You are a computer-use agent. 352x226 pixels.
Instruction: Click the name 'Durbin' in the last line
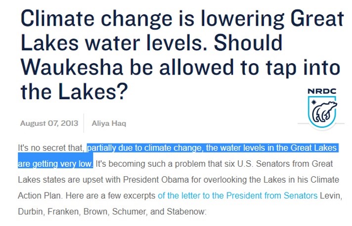pyautogui.click(x=31, y=212)
